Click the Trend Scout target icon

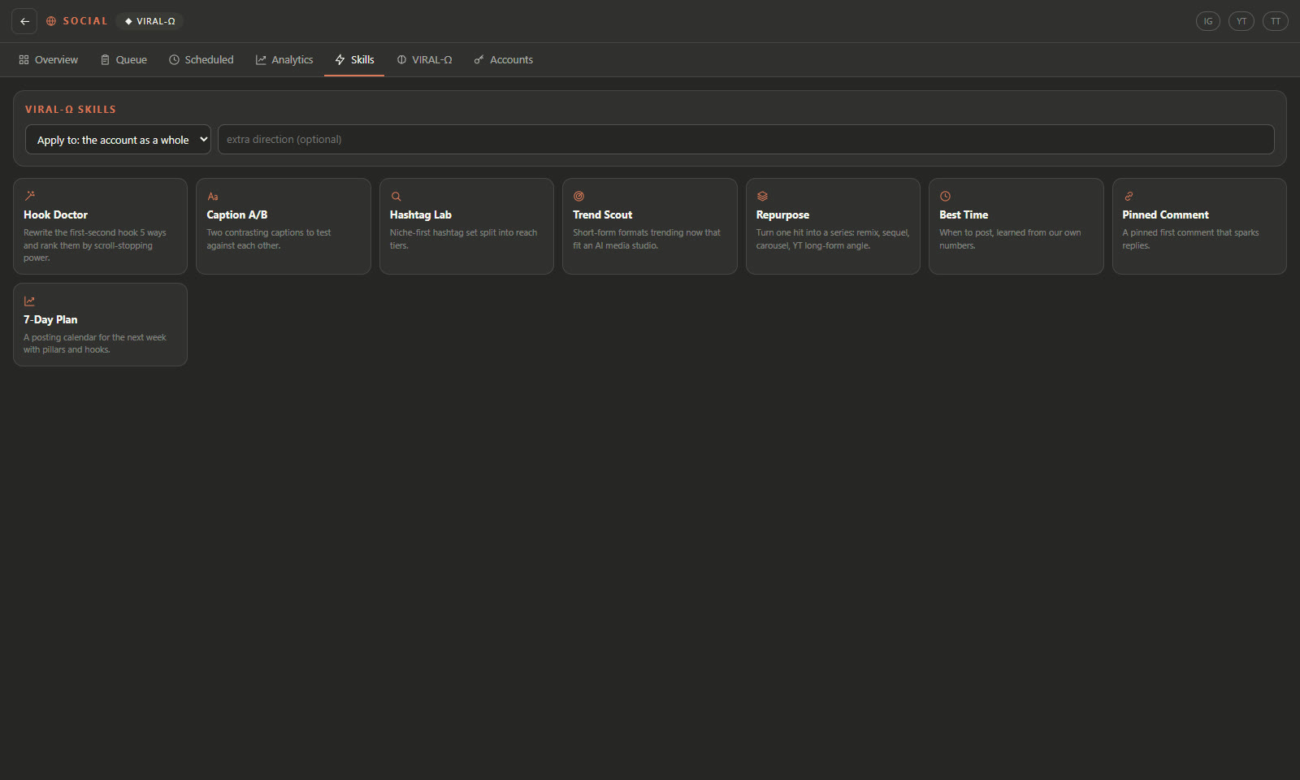click(578, 196)
